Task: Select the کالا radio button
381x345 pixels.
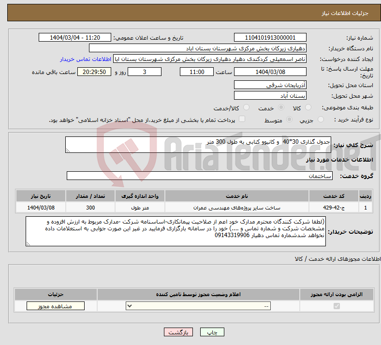Action: [308, 107]
